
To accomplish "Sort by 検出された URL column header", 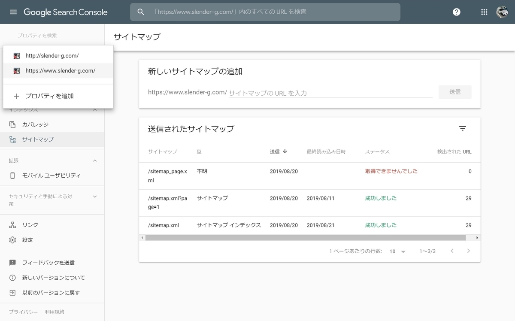I will pos(454,151).
